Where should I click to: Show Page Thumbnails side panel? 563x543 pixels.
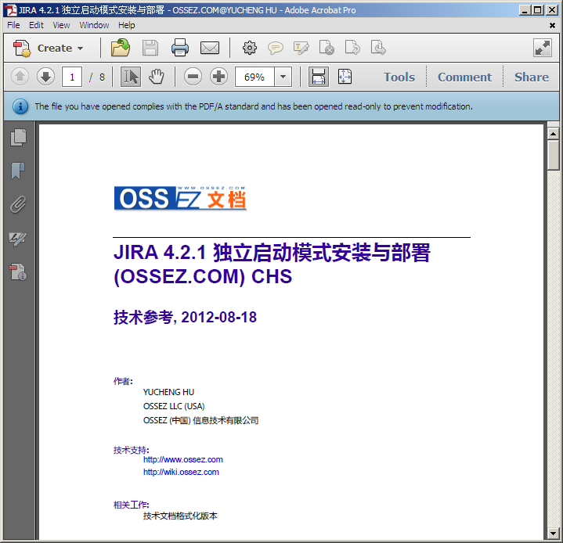[x=18, y=138]
